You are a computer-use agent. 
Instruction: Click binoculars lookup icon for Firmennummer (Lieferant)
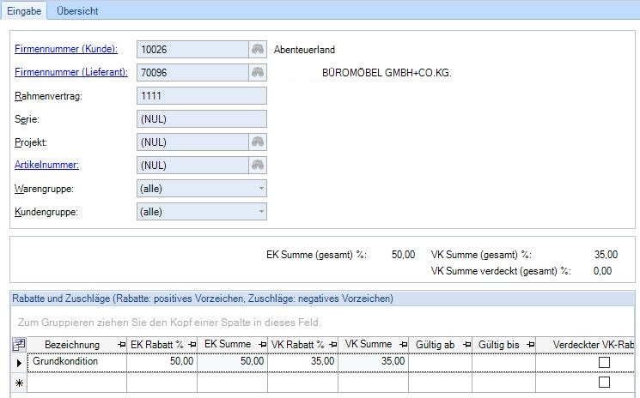pyautogui.click(x=257, y=73)
